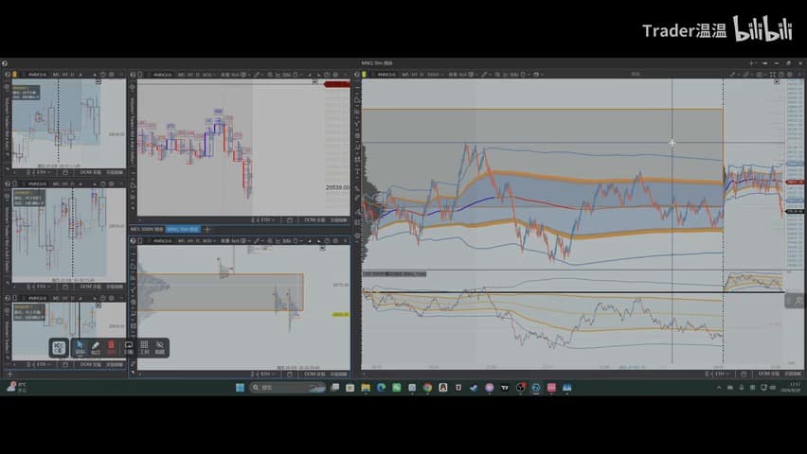The width and height of the screenshot is (807, 454).
Task: Add a new tab with plus button
Action: pos(207,229)
